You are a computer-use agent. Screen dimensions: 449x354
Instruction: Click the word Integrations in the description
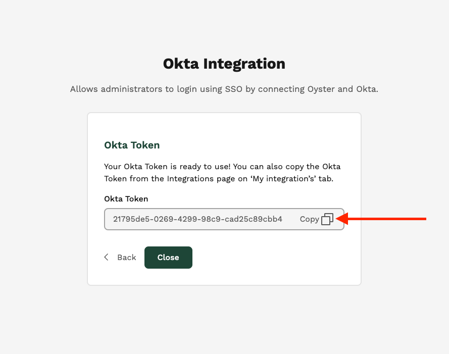(x=190, y=179)
